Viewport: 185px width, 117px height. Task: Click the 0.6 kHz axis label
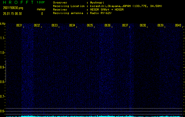click(3, 111)
